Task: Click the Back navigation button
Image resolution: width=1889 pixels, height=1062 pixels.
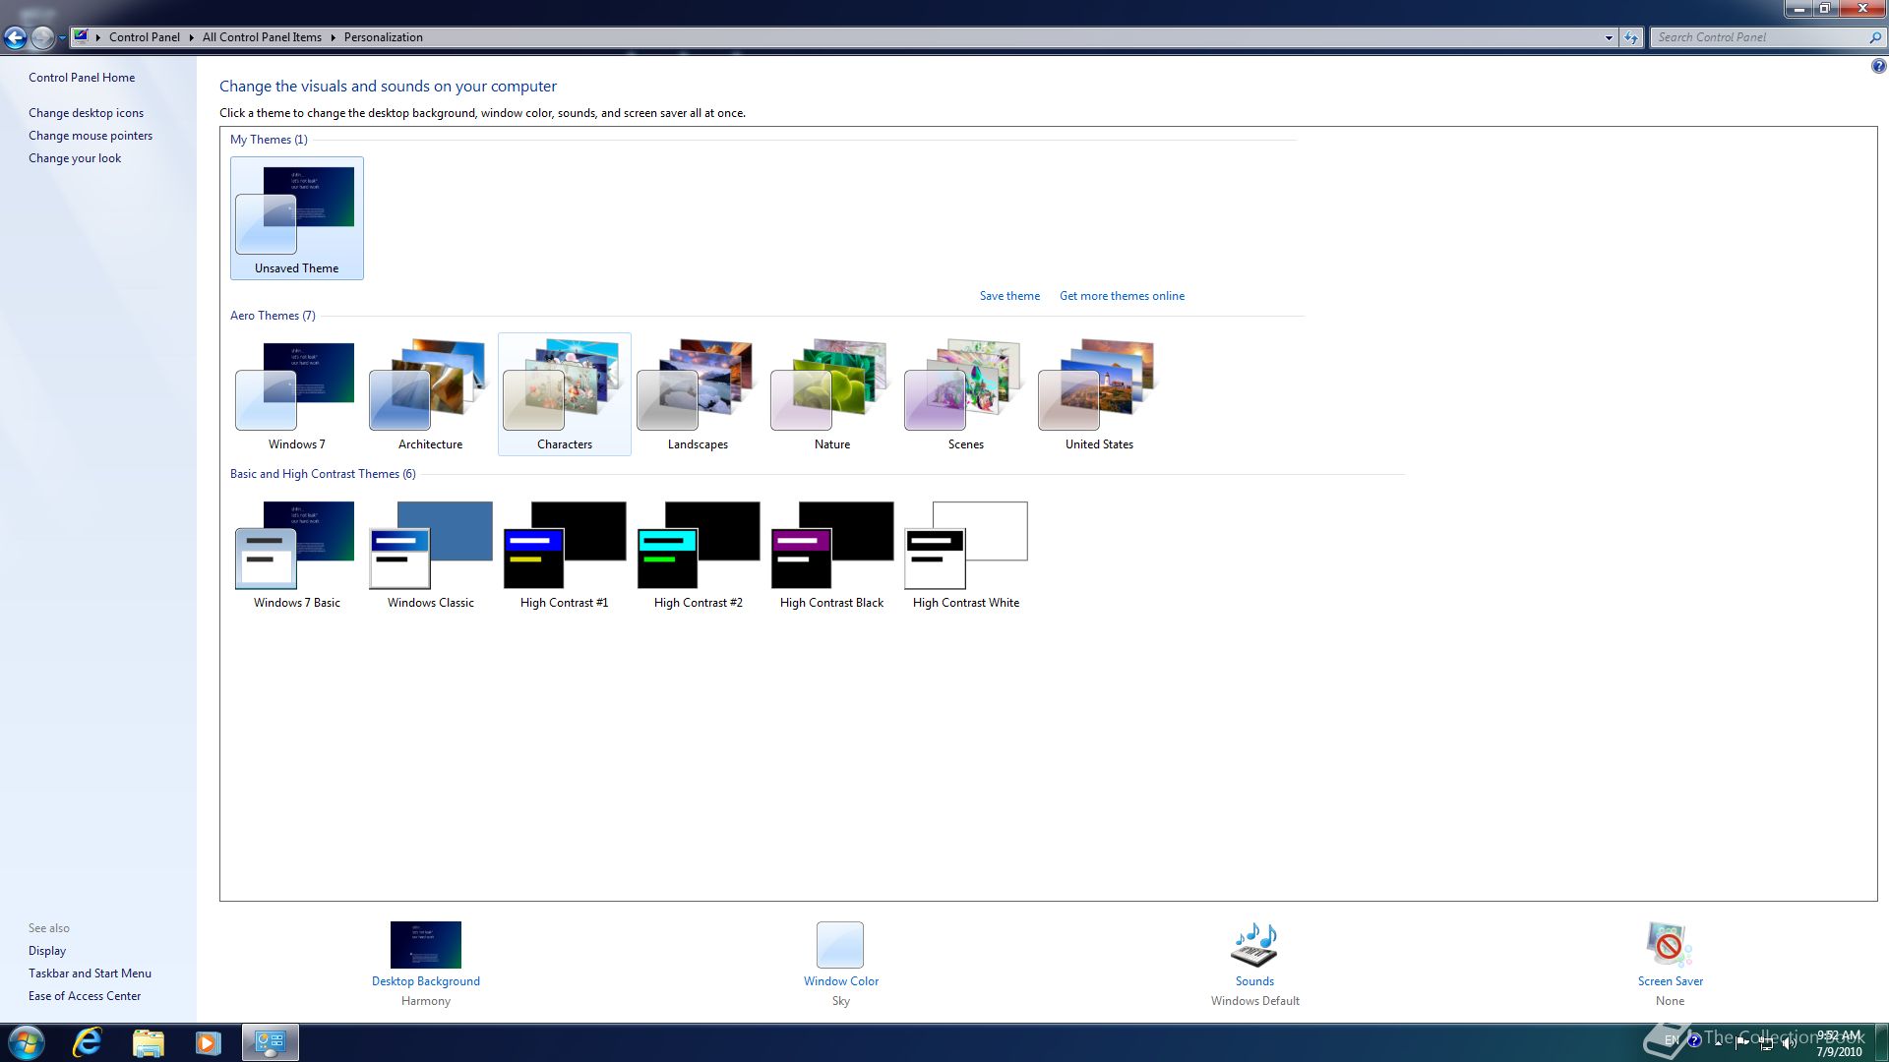Action: [15, 37]
